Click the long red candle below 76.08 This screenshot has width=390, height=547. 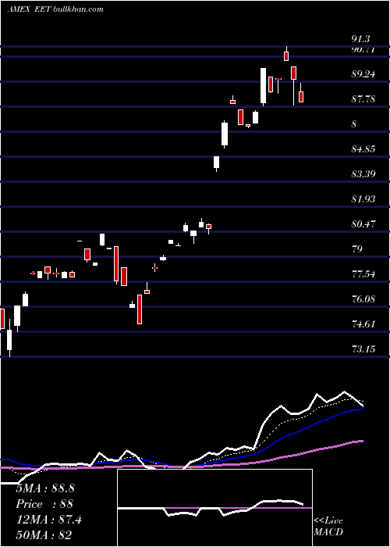pyautogui.click(x=140, y=309)
